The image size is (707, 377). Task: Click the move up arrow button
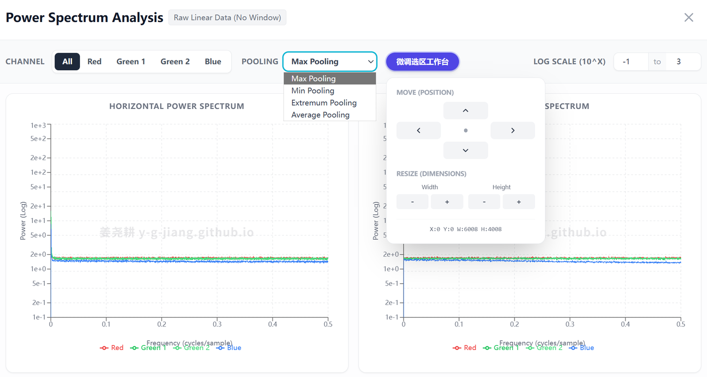point(465,110)
